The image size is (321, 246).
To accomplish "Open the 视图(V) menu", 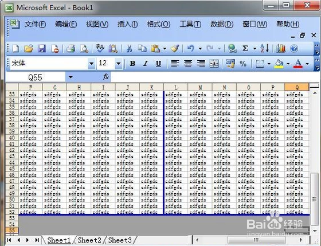I will click(x=97, y=24).
